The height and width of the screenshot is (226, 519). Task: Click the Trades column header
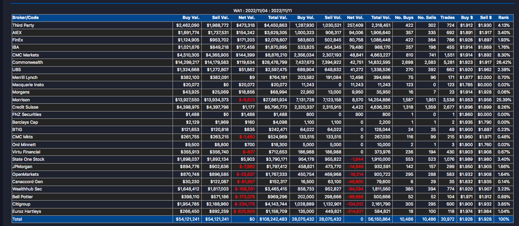click(x=447, y=18)
